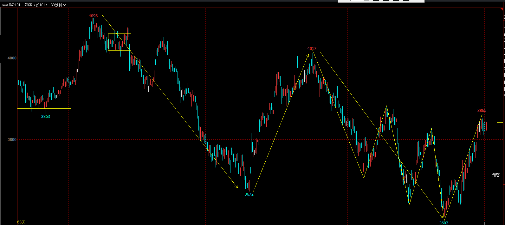The height and width of the screenshot is (225, 505).
Task: Click the link icon beside EG2101
Action: [x=5, y=5]
